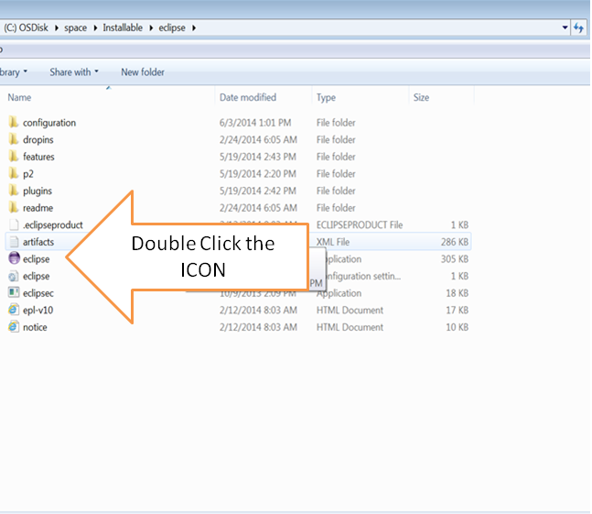Viewport: 592px width, 514px height.
Task: Select the configuration folder name
Action: 49,123
